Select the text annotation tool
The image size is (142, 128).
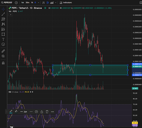(3, 39)
